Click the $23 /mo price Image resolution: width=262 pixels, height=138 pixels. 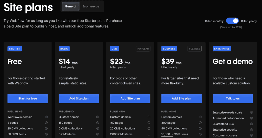[120, 62]
